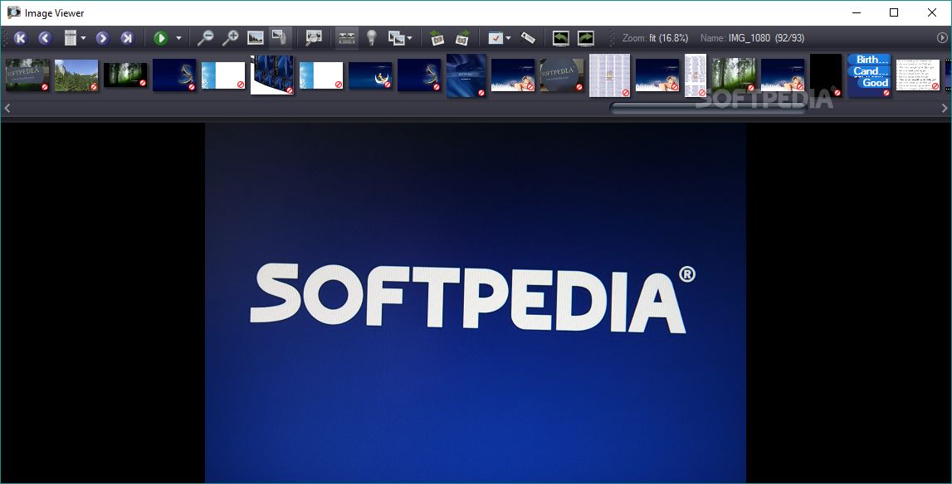Jump to the first image

tap(20, 38)
